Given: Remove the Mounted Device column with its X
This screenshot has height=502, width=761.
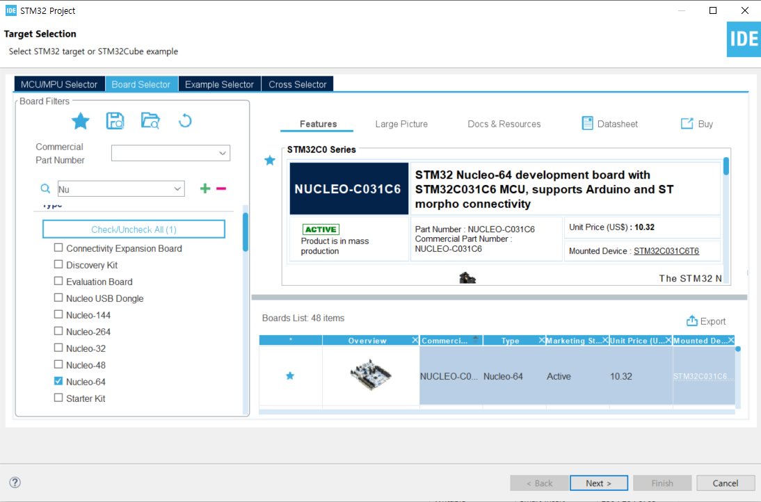Looking at the screenshot, I should [x=731, y=341].
